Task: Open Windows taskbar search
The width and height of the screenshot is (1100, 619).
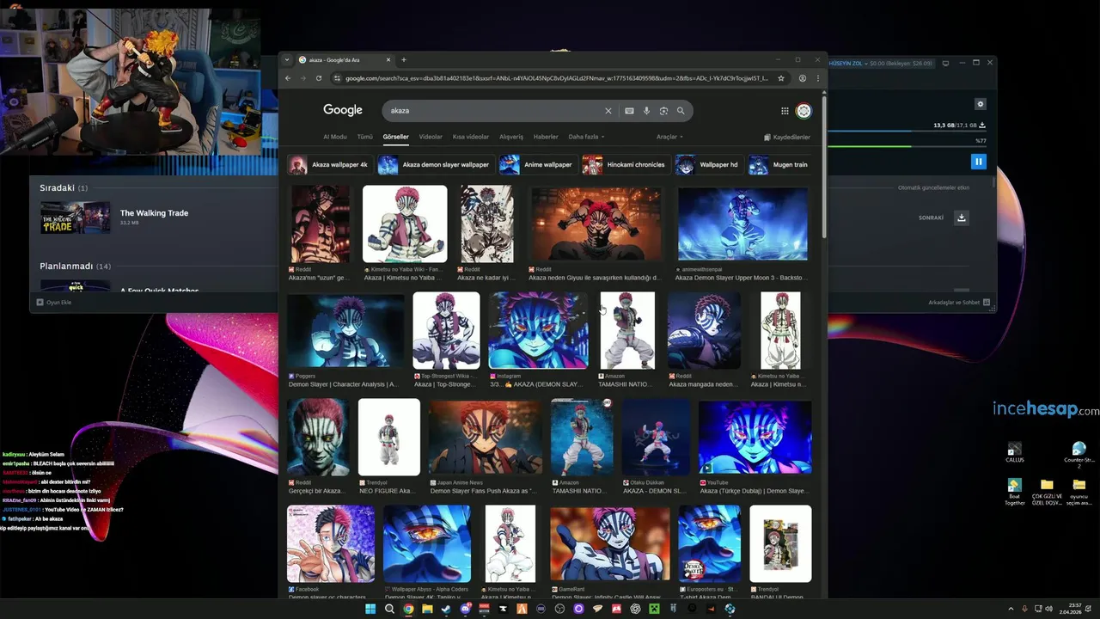Action: [389, 609]
